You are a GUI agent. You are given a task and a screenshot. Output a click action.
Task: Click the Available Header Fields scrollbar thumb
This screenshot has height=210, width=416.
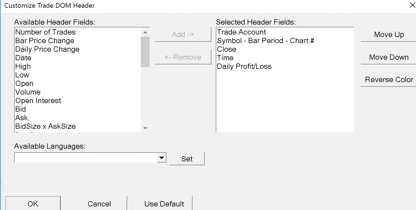coord(145,51)
